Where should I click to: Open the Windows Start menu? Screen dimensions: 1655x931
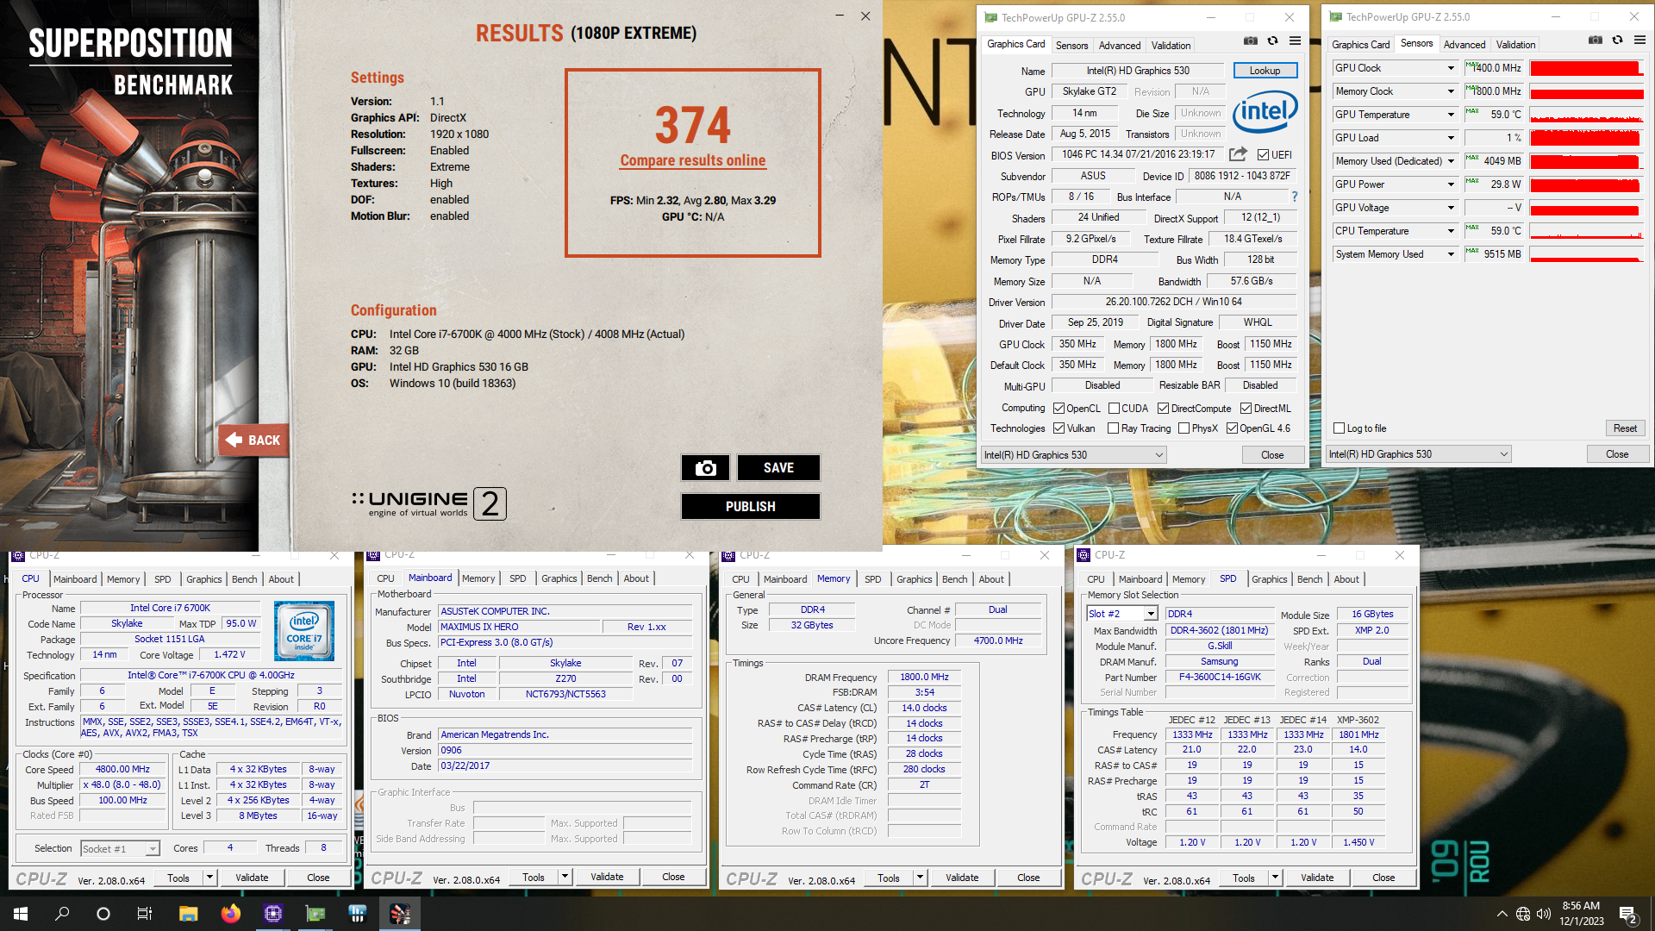[x=21, y=914]
